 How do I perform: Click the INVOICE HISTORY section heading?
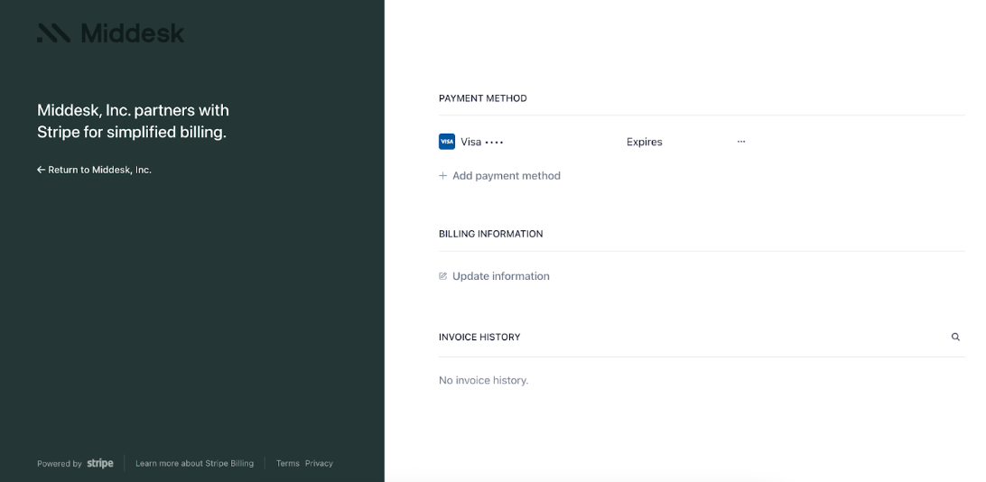tap(479, 337)
